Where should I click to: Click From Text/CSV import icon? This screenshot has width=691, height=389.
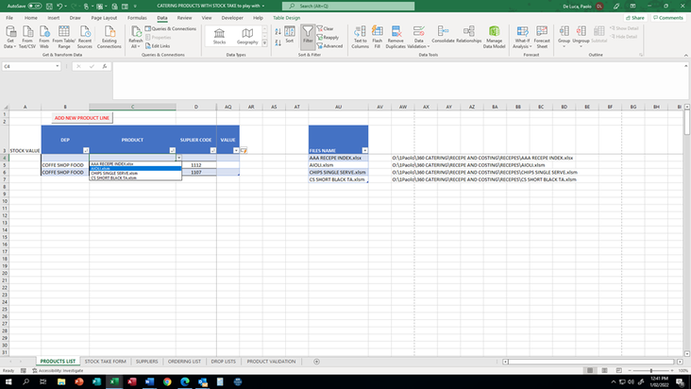tap(27, 37)
